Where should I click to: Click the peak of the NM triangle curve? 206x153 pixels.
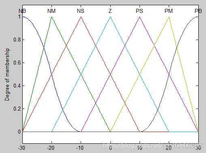(51, 17)
